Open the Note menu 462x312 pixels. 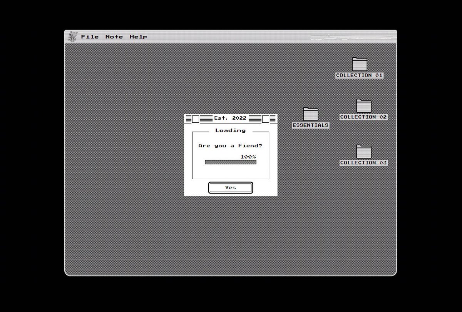114,37
